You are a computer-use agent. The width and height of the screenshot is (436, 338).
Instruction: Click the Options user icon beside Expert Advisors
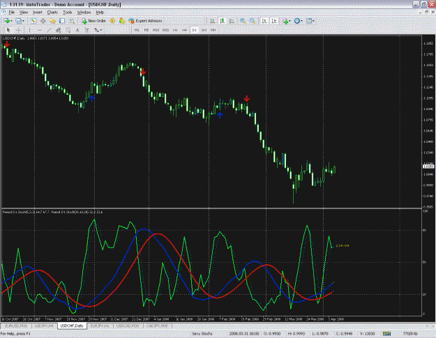pyautogui.click(x=122, y=21)
